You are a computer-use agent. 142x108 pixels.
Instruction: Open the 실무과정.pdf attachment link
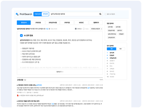pyautogui.click(x=31, y=96)
